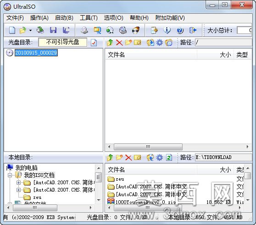This screenshot has width=256, height=225.
Task: Create new folder in disc directory
Action: 128,43
